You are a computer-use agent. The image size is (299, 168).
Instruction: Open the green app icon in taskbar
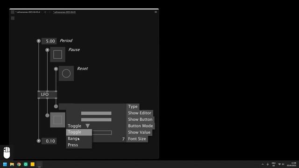tap(26, 164)
